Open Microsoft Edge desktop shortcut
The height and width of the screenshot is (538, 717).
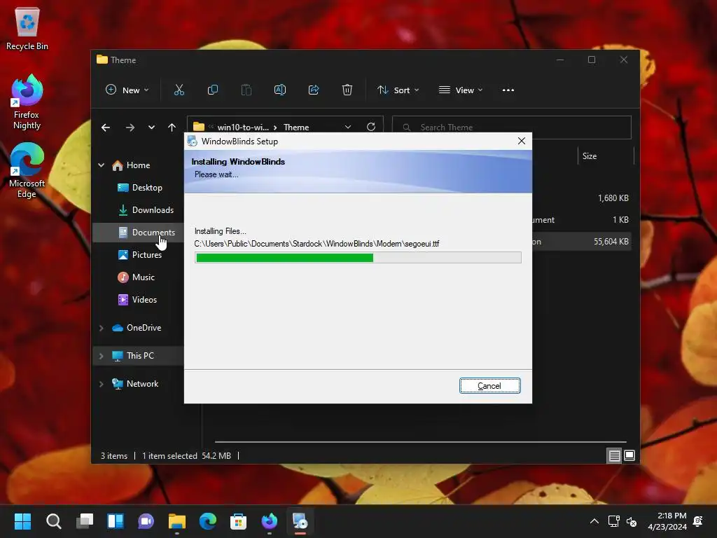click(27, 170)
